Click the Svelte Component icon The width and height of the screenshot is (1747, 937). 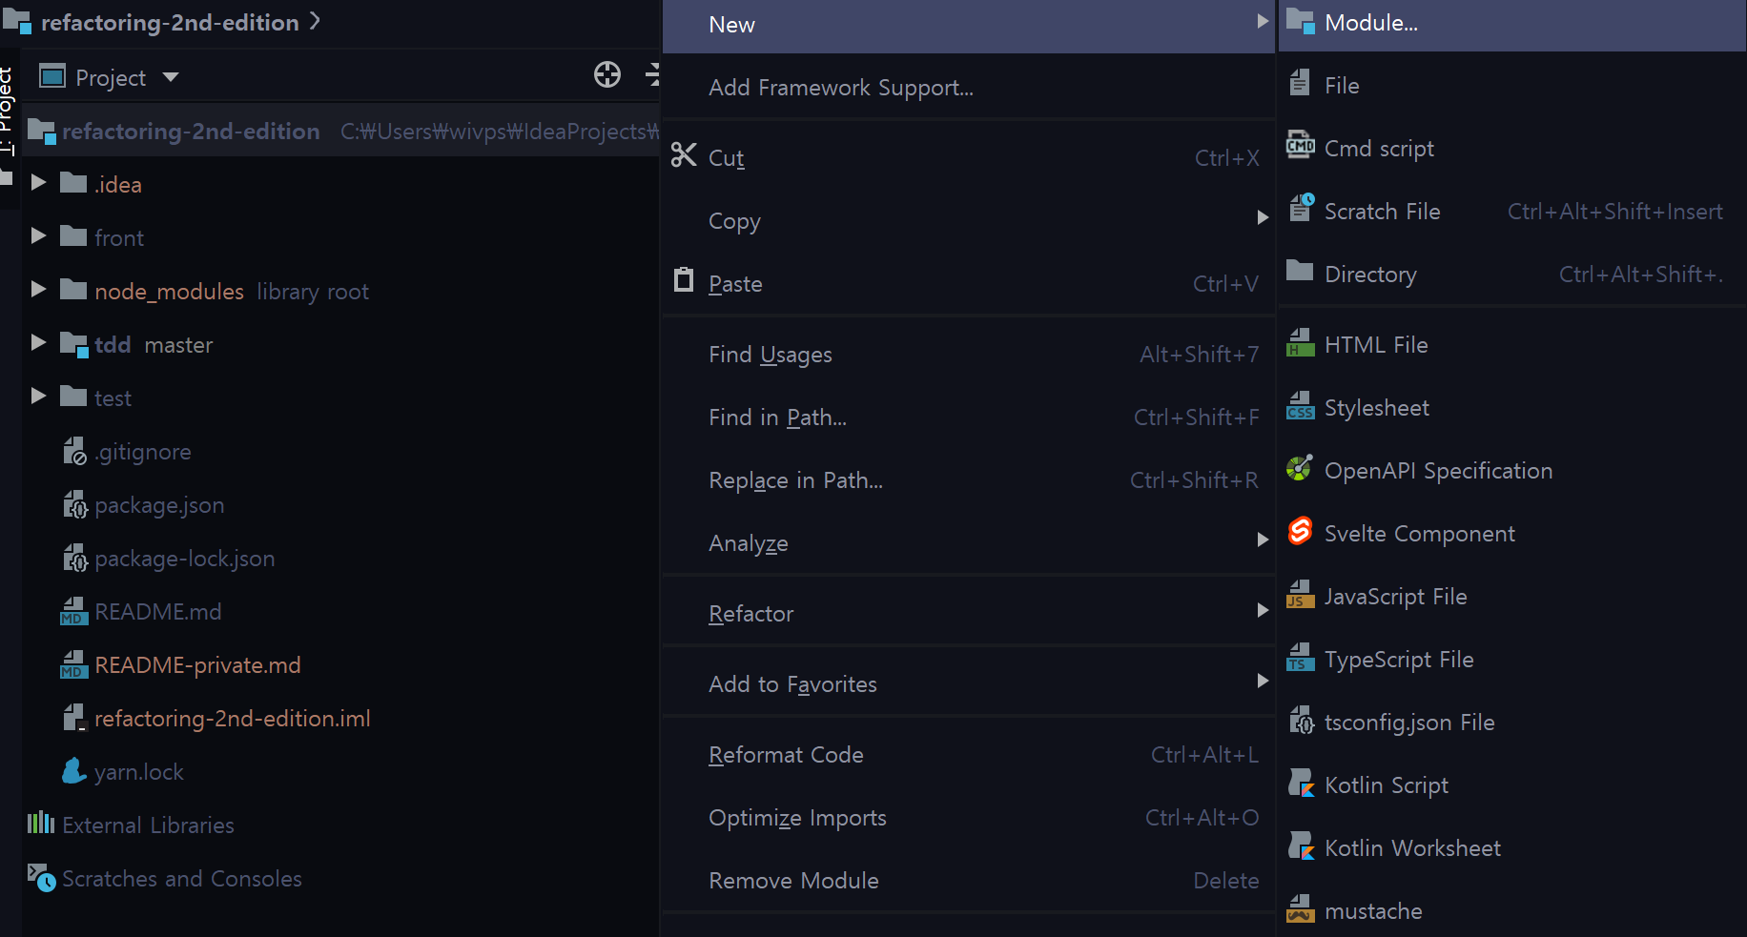point(1300,531)
